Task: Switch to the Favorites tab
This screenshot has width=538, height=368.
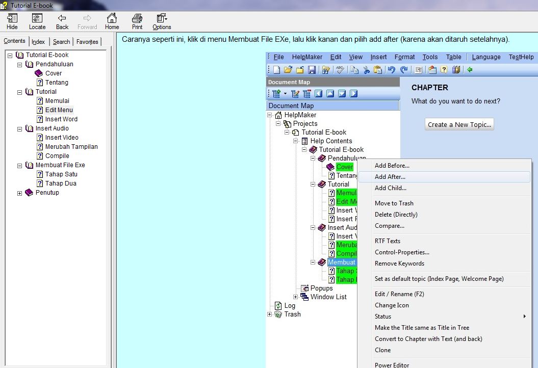Action: 87,41
